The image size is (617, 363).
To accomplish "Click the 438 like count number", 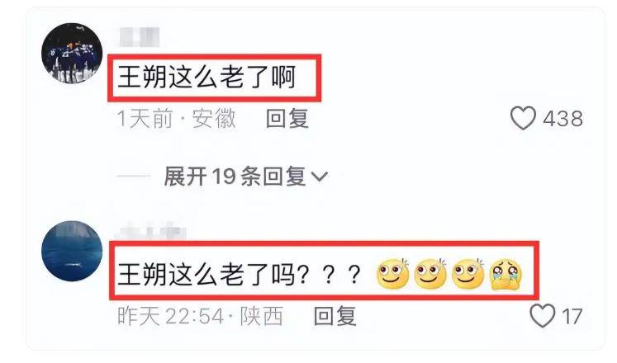I will [x=562, y=119].
